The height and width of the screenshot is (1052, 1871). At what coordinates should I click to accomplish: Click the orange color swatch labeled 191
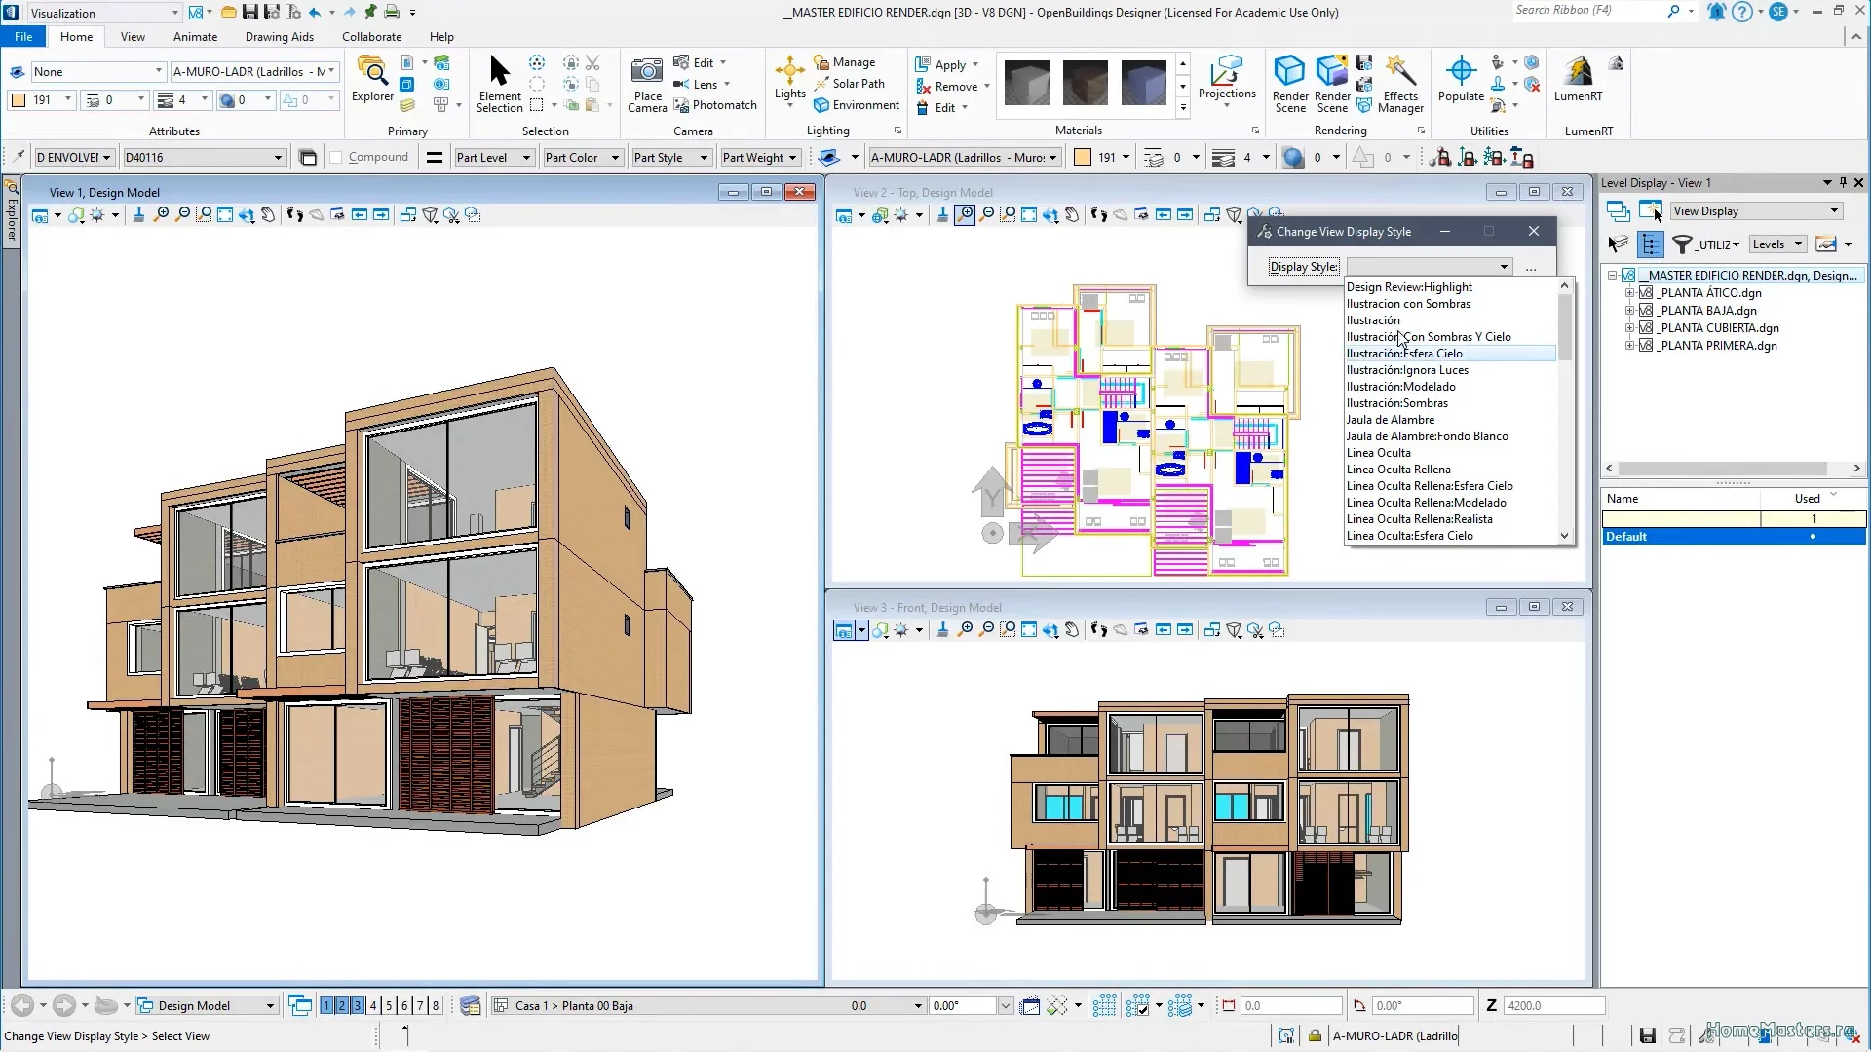point(19,99)
